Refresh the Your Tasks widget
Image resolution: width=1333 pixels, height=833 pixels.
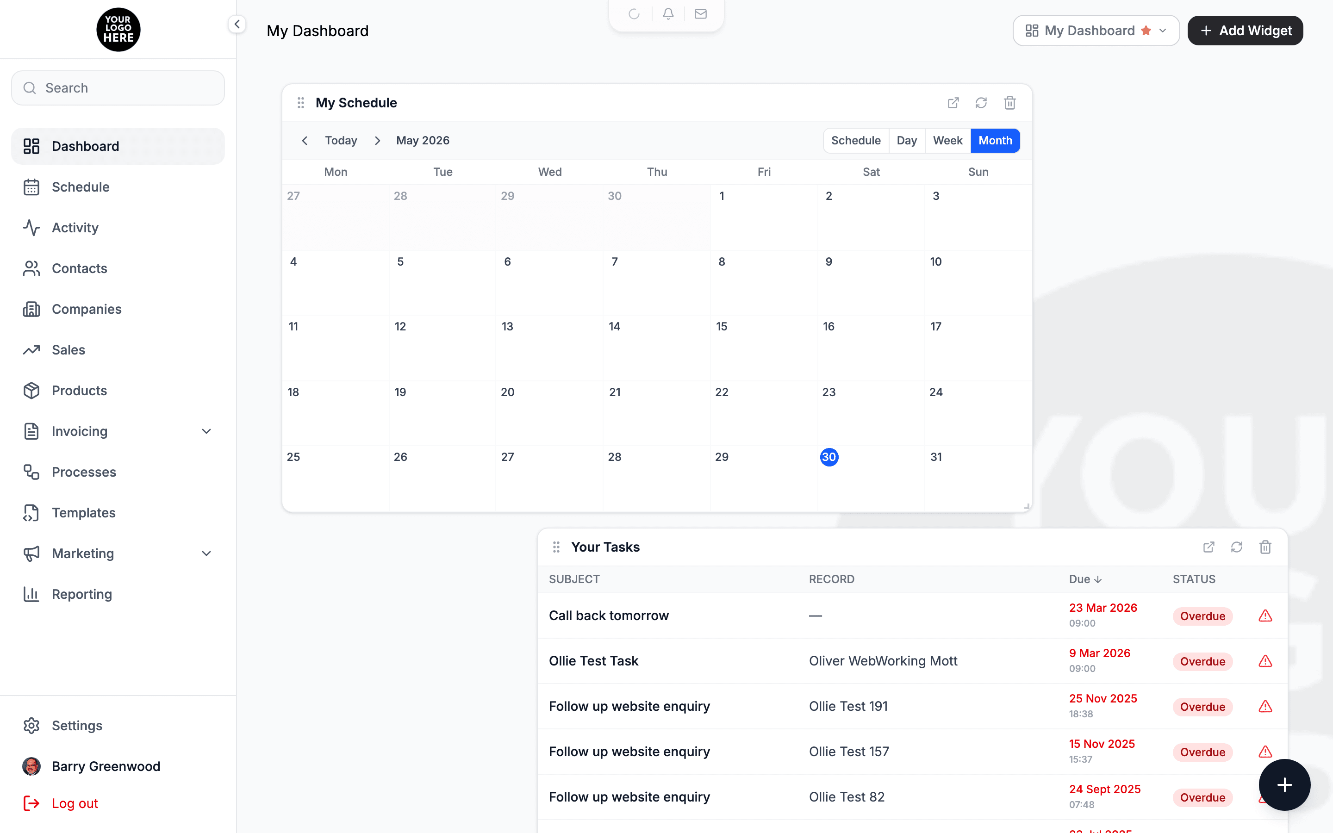point(1237,547)
